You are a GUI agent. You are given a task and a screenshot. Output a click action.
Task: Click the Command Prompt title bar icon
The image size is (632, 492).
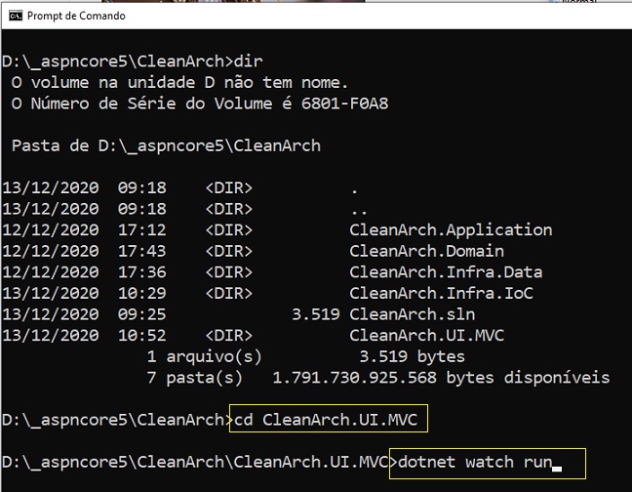click(16, 16)
